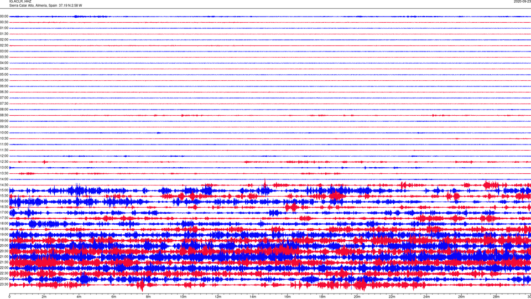Click the '20m' minute axis label
The image size is (531, 299).
click(357, 297)
